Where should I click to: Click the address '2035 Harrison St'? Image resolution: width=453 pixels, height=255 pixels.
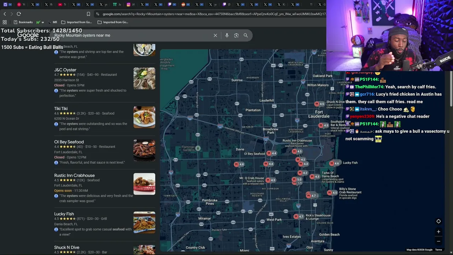click(67, 80)
